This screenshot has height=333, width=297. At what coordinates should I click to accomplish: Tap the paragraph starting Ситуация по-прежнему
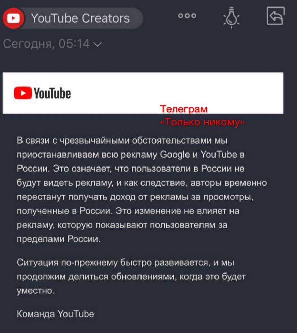click(x=131, y=277)
